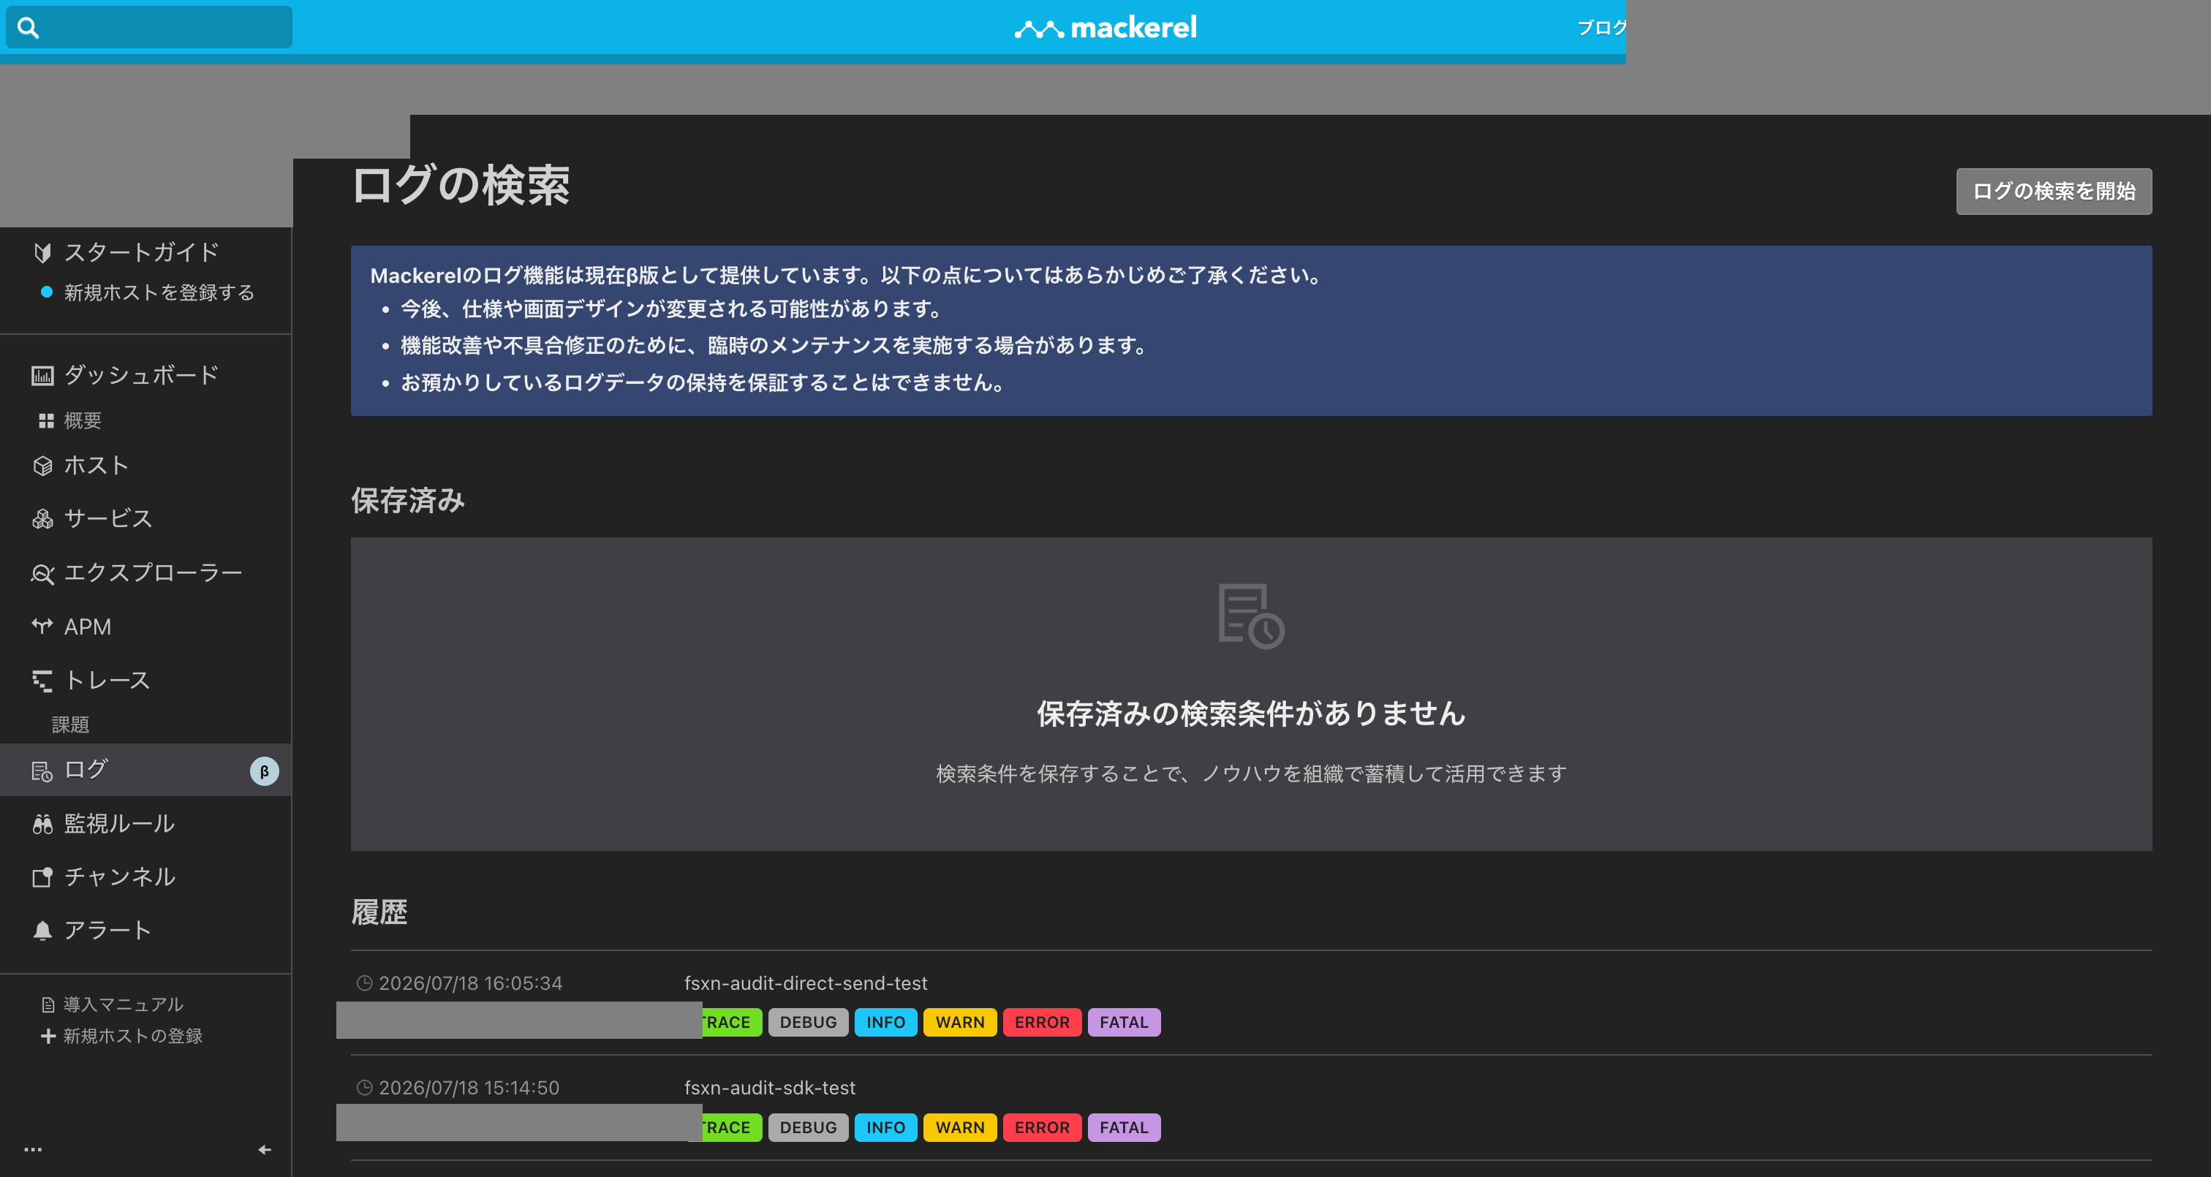Open 監視ルール menu item

pos(119,824)
